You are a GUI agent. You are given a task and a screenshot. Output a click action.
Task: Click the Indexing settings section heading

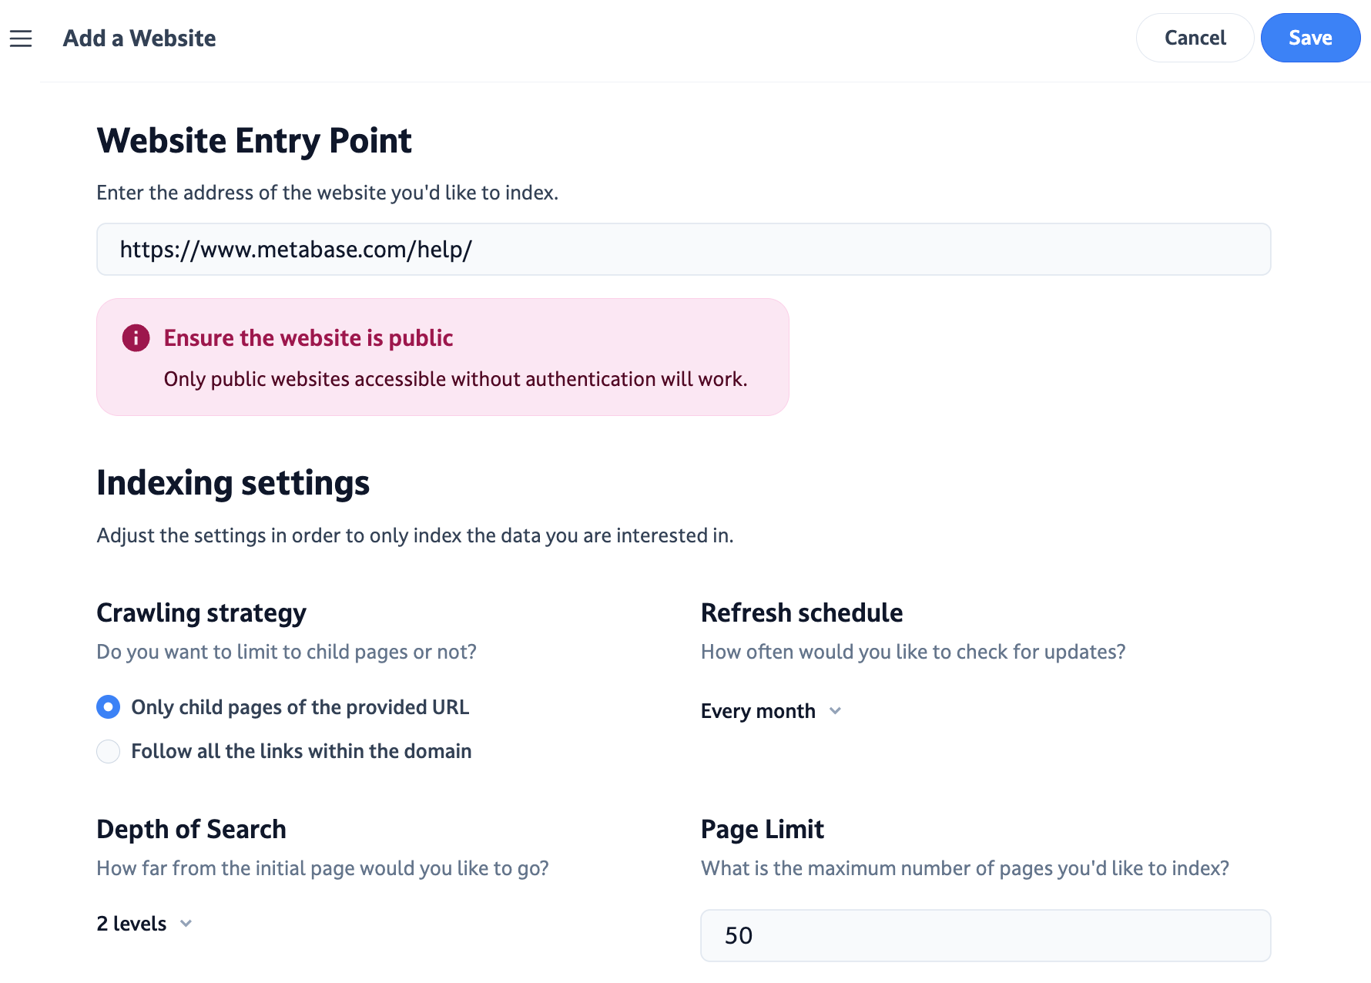[x=233, y=483]
